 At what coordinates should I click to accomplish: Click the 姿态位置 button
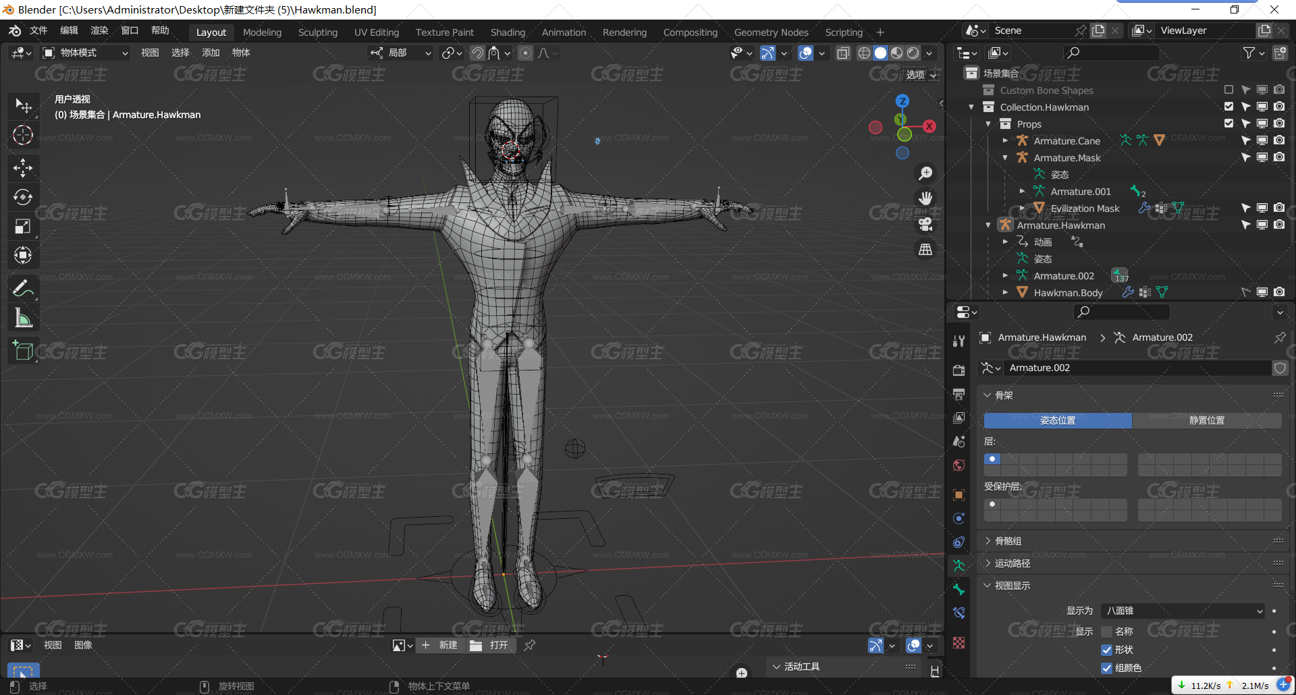(1058, 420)
